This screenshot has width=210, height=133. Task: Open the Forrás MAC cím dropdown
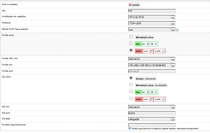pyautogui.click(x=152, y=59)
